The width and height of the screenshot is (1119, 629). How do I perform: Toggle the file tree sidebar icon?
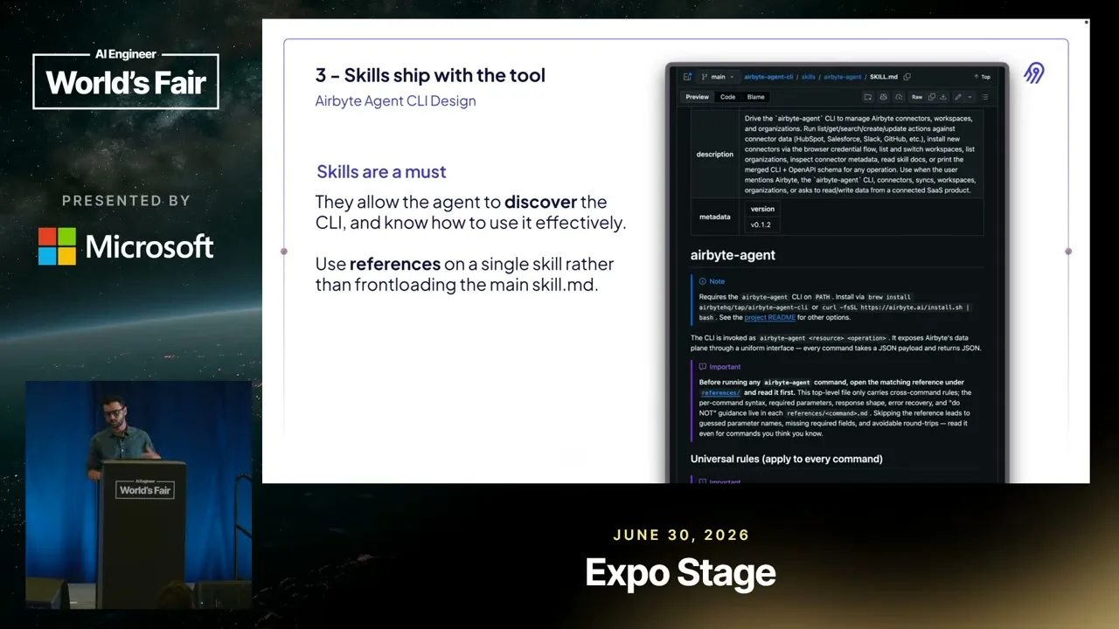pos(687,77)
